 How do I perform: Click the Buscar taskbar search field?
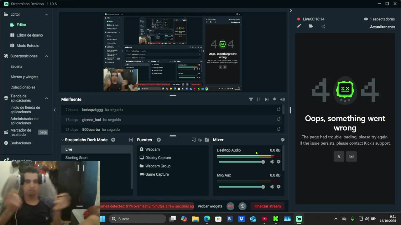tap(138, 219)
